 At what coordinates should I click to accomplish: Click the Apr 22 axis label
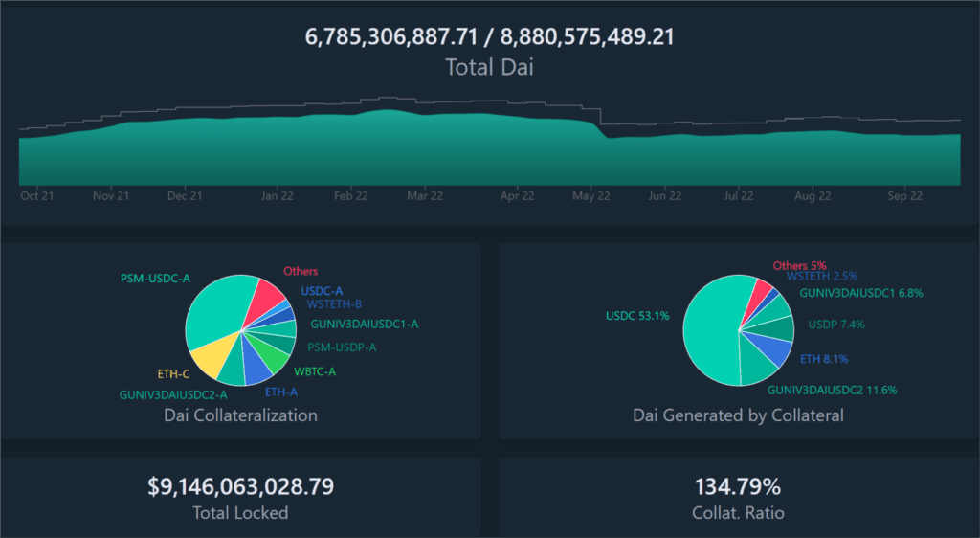coord(518,195)
